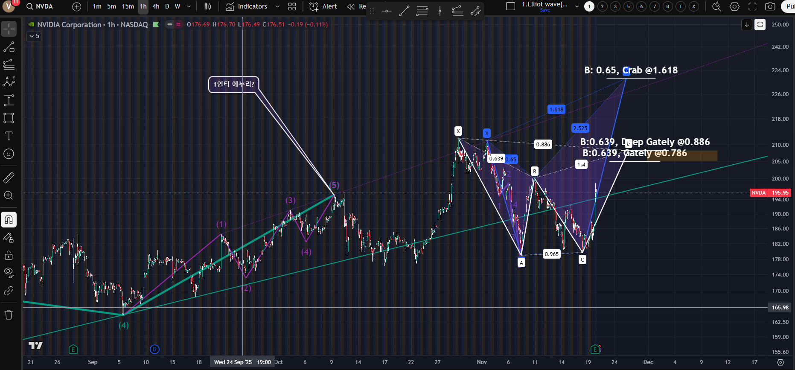Expand the timeframe interval dropdown

click(x=189, y=6)
